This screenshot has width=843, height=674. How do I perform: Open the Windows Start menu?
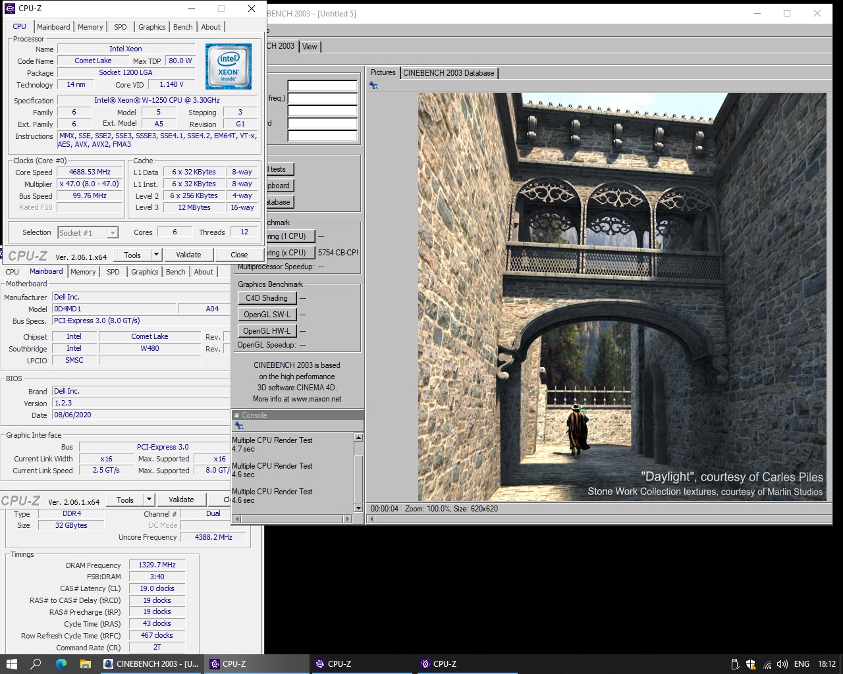pyautogui.click(x=11, y=664)
